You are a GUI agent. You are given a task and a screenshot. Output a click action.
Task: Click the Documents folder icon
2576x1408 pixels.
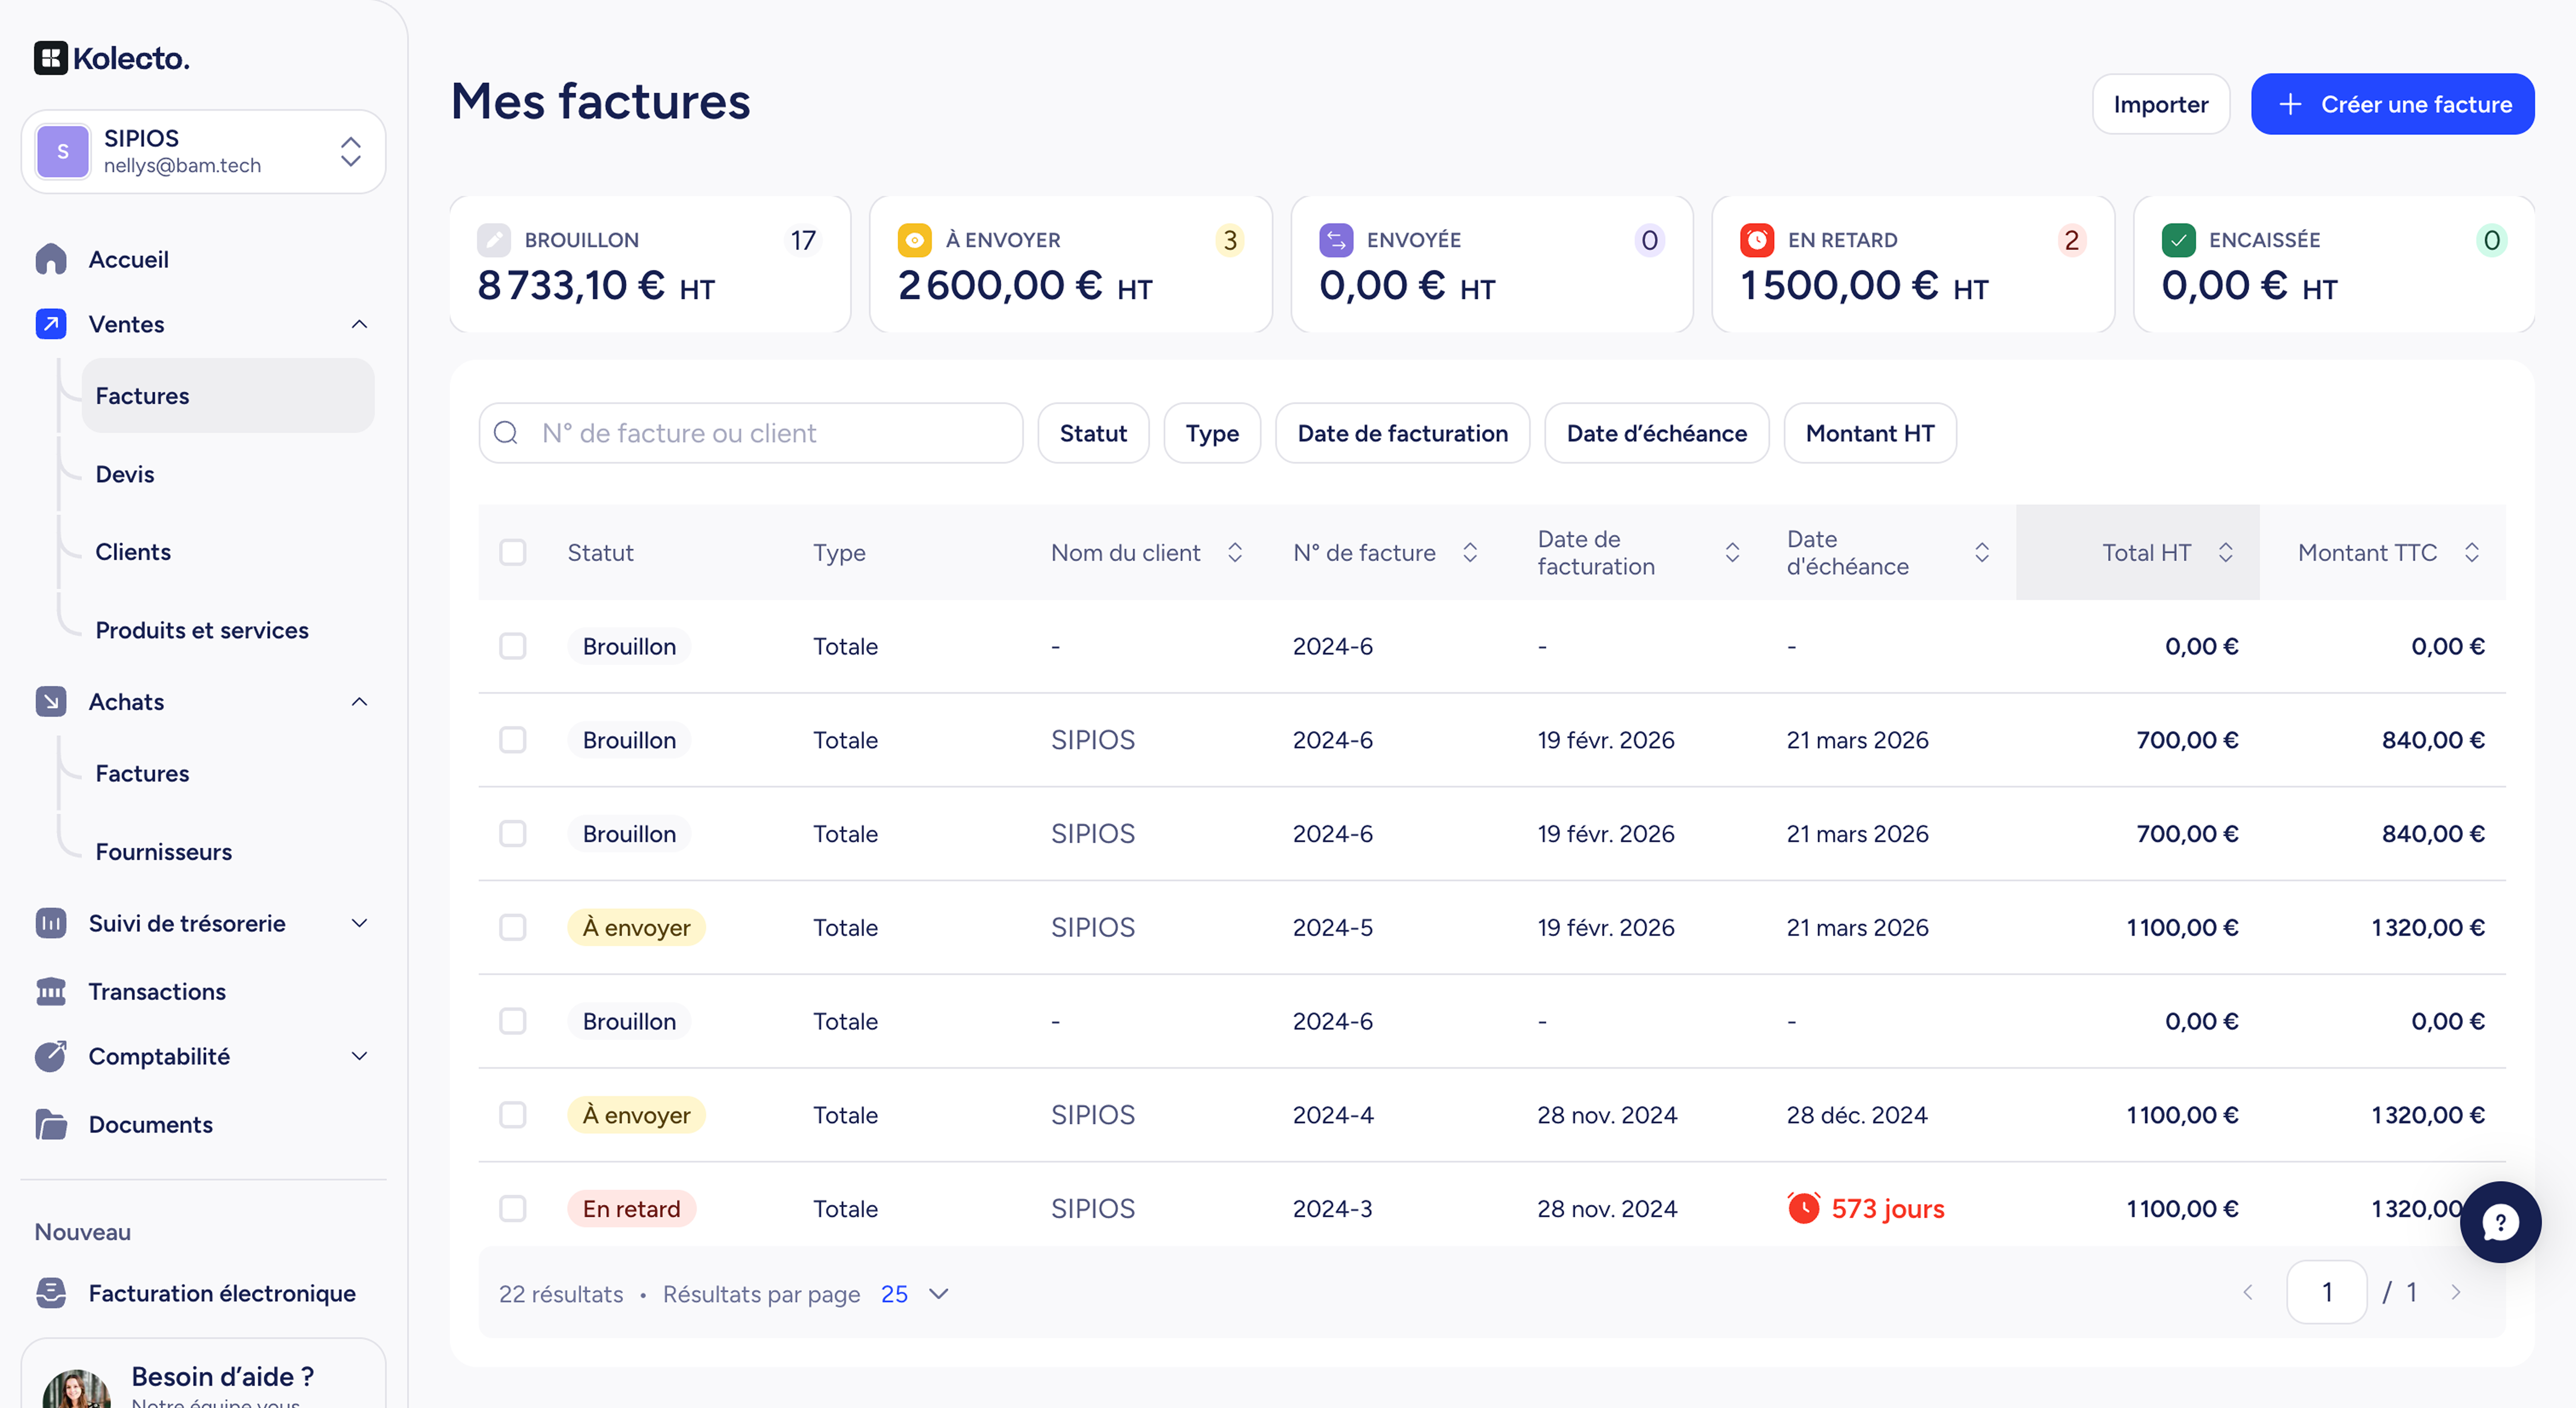point(51,1124)
